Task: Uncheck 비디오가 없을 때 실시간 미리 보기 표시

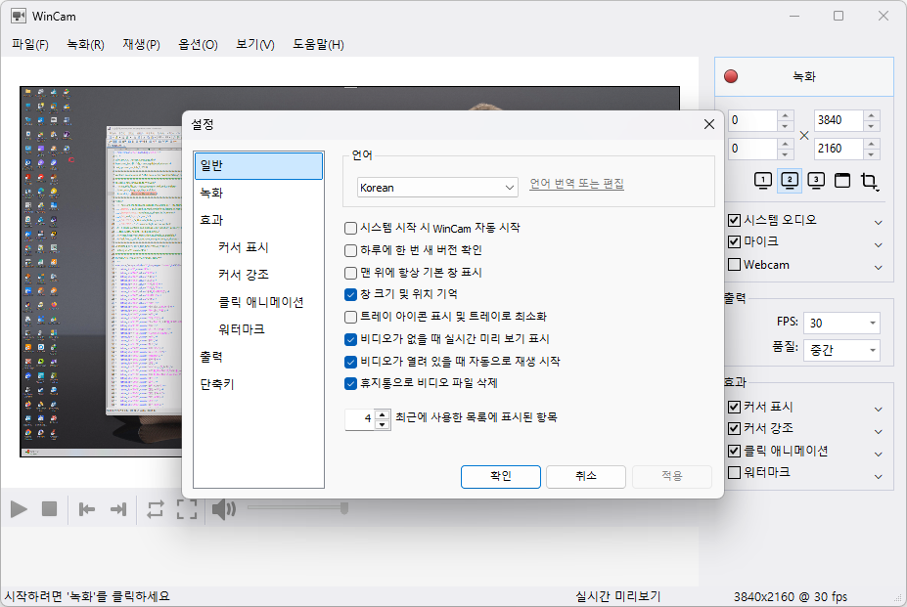Action: 350,339
